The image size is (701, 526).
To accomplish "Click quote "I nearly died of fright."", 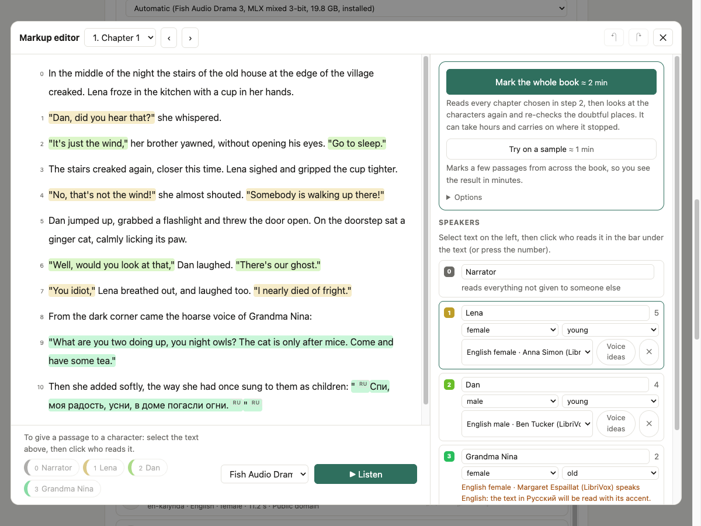I will pos(302,290).
